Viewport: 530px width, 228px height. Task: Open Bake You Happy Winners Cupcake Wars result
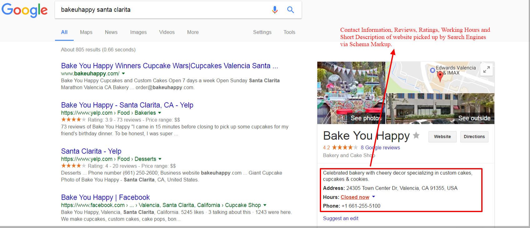170,66
